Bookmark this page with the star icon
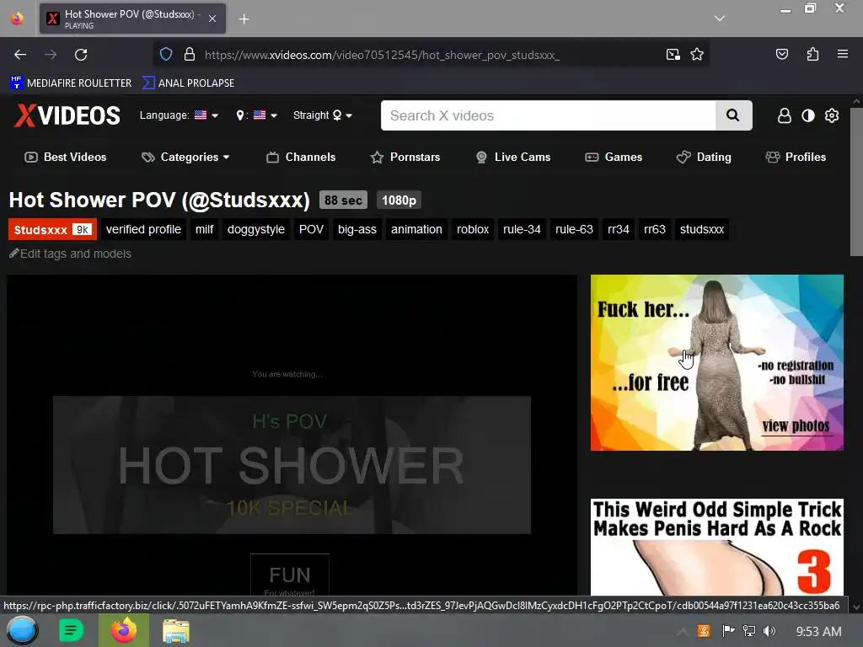Viewport: 863px width, 647px height. (697, 54)
